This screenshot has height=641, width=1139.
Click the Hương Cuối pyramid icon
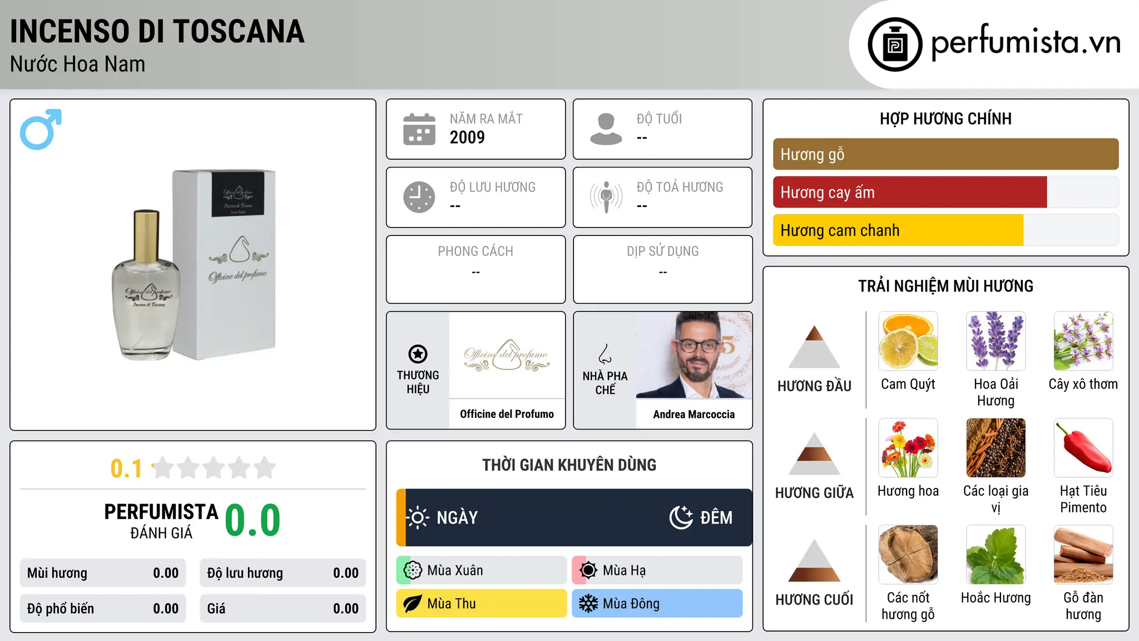pos(814,560)
